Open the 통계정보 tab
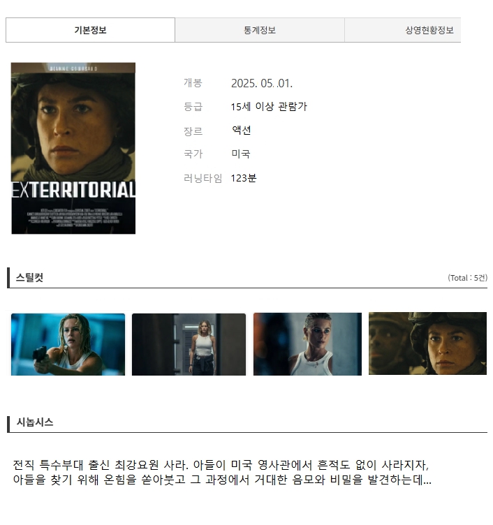 pyautogui.click(x=260, y=30)
